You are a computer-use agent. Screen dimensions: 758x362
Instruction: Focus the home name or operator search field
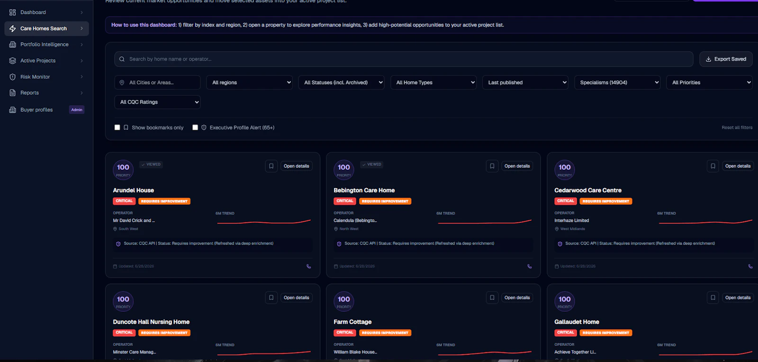(x=404, y=59)
